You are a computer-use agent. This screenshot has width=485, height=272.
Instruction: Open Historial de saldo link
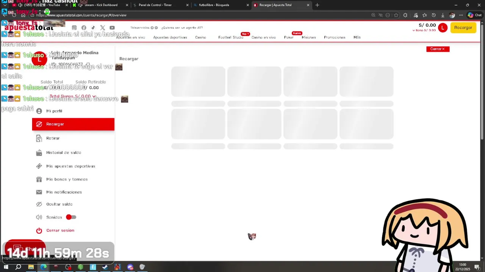64,153
